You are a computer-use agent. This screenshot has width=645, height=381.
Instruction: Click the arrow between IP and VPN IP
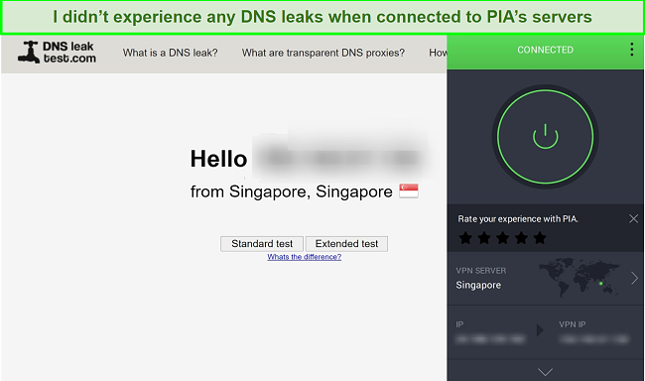tap(540, 330)
